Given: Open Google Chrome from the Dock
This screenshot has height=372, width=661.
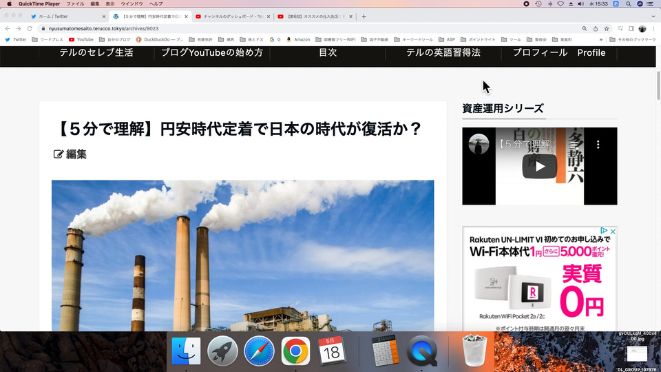Looking at the screenshot, I should 295,351.
